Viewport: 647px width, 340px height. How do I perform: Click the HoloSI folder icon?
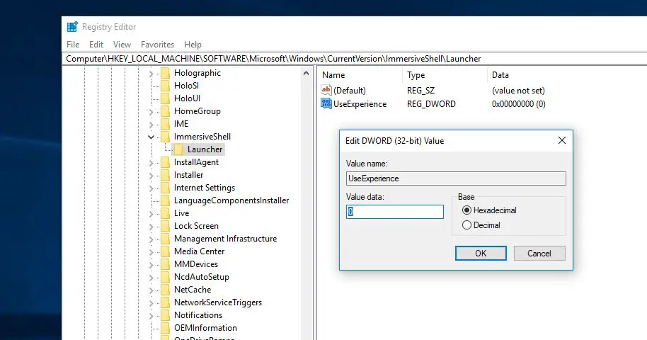165,86
